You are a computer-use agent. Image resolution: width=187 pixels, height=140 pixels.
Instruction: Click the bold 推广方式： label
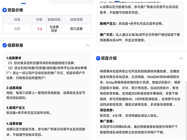[x=107, y=35]
